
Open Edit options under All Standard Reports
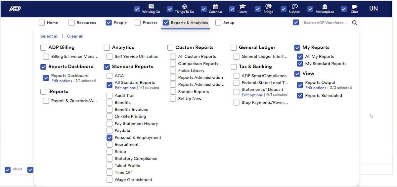coord(125,88)
